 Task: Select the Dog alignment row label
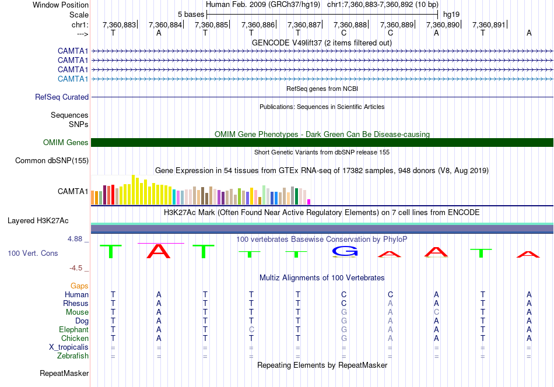(82, 321)
